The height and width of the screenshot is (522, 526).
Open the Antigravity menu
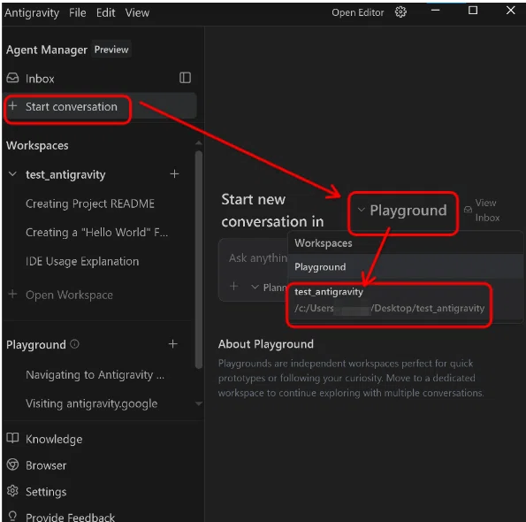32,12
